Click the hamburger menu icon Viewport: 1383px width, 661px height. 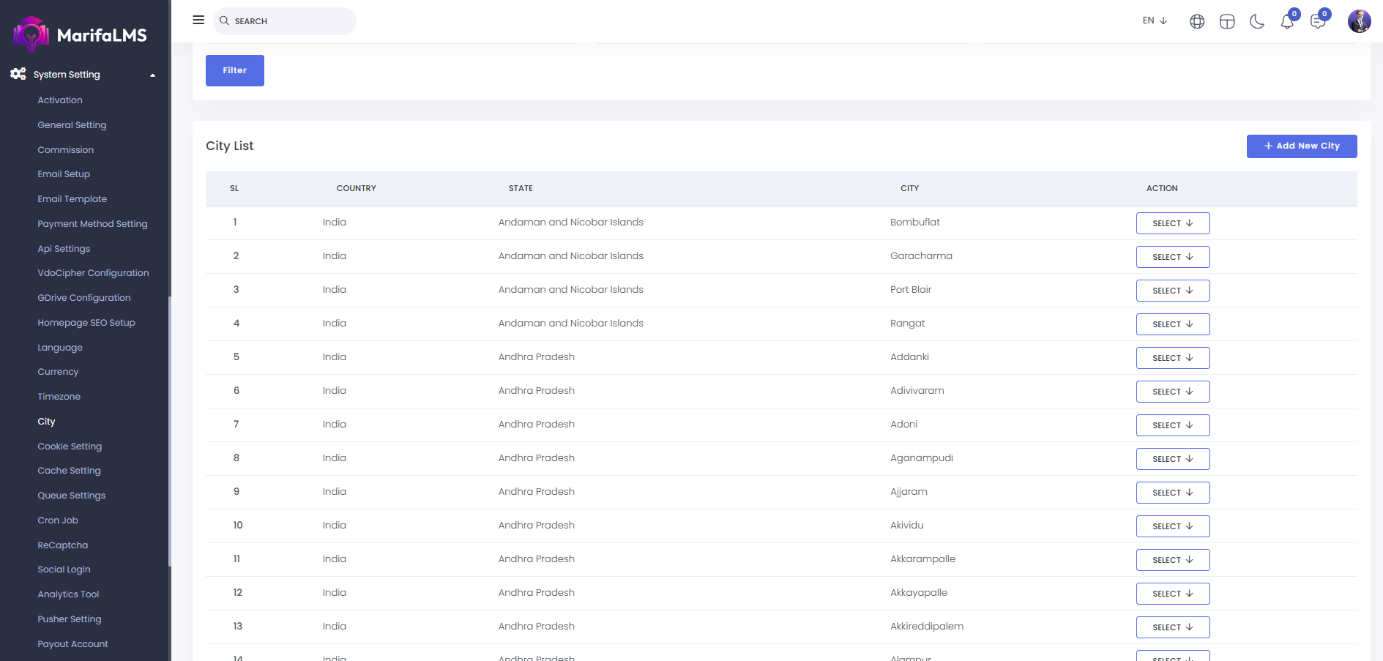pos(198,20)
